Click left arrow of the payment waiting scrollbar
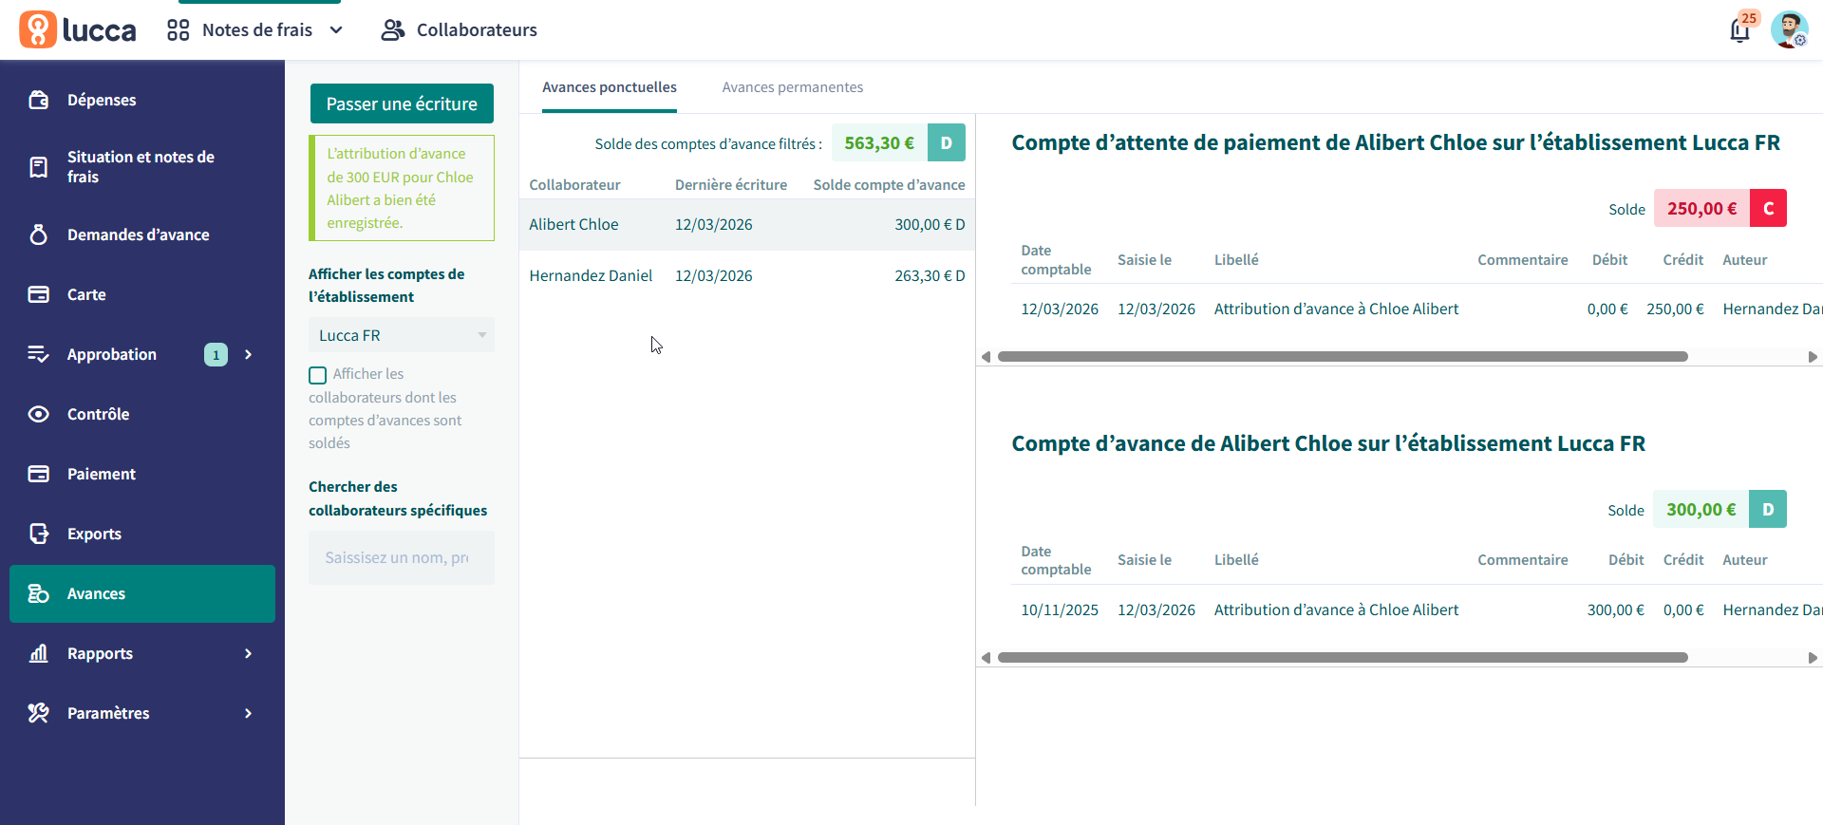Image resolution: width=1823 pixels, height=825 pixels. click(986, 357)
